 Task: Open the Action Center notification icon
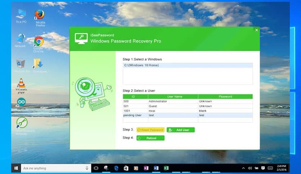(x=263, y=168)
